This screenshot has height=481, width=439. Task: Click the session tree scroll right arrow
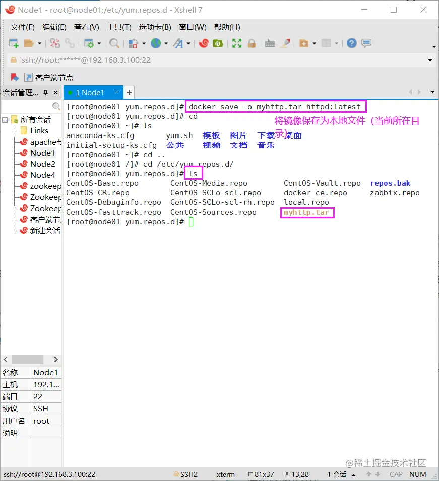pyautogui.click(x=56, y=359)
